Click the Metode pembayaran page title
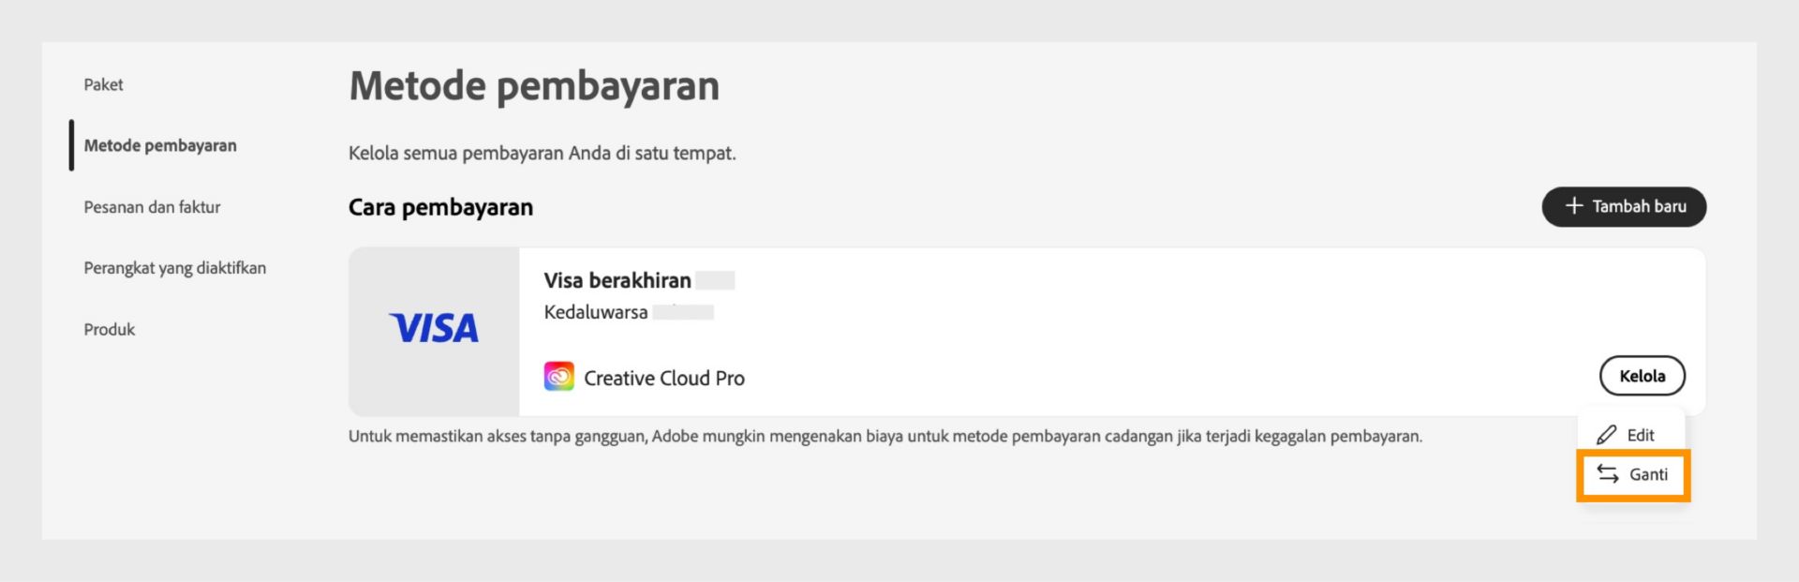This screenshot has width=1799, height=582. click(534, 86)
